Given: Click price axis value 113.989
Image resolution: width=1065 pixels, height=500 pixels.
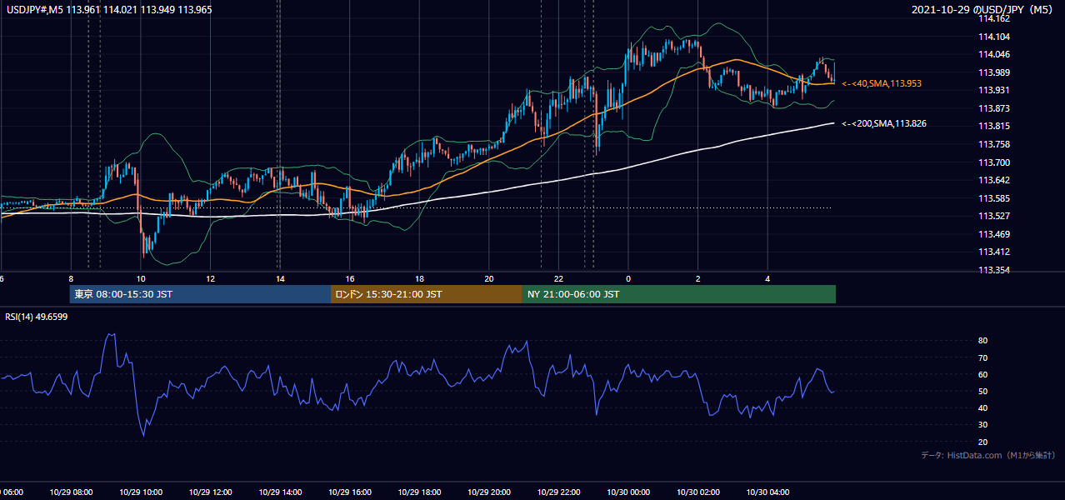Looking at the screenshot, I should pyautogui.click(x=994, y=72).
